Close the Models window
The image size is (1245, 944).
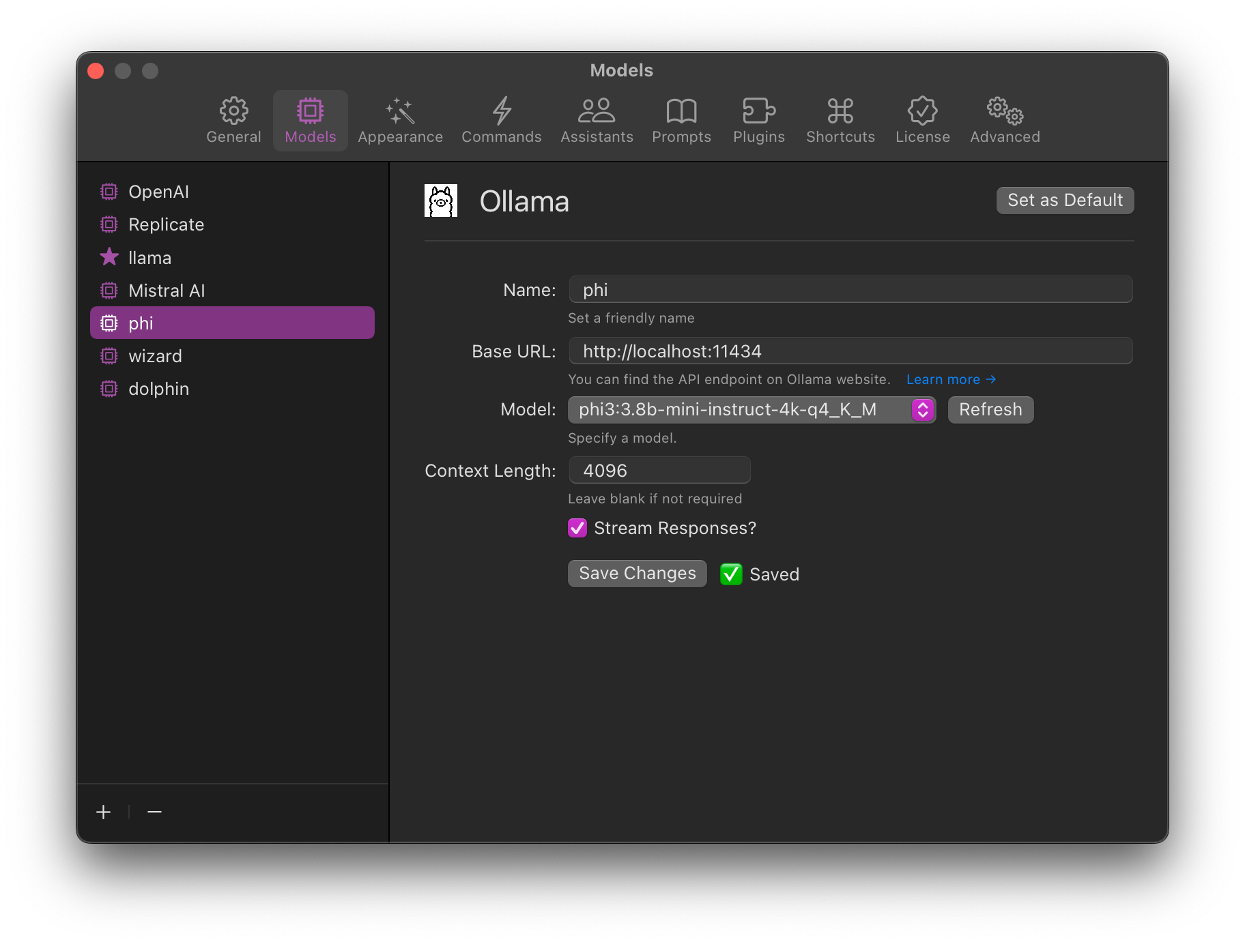click(96, 71)
